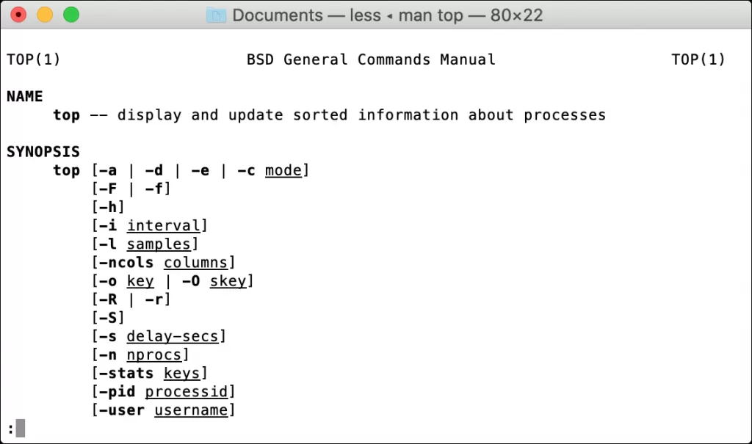Select the underlined processid argument

coord(187,391)
